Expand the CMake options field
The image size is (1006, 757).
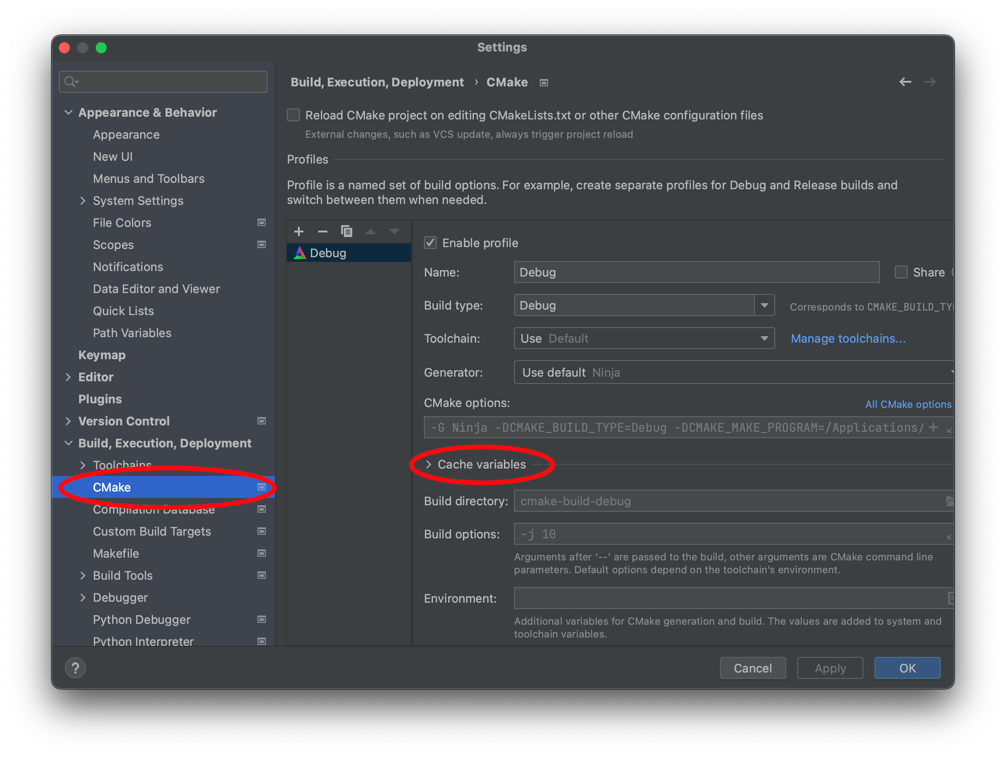[x=949, y=429]
